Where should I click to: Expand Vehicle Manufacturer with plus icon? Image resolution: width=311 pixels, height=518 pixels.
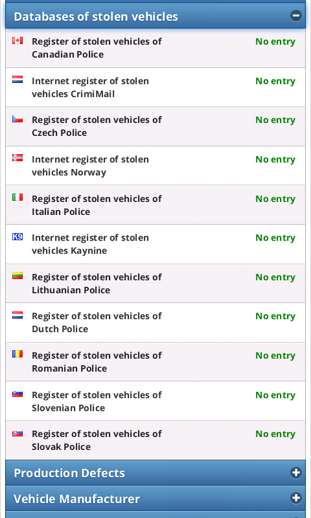[296, 498]
